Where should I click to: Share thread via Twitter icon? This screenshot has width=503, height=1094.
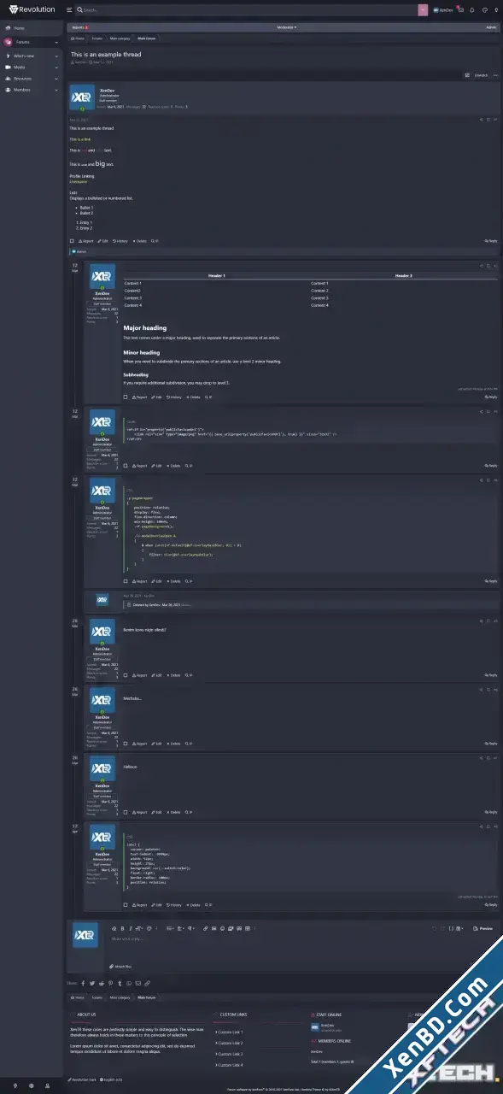pos(91,983)
